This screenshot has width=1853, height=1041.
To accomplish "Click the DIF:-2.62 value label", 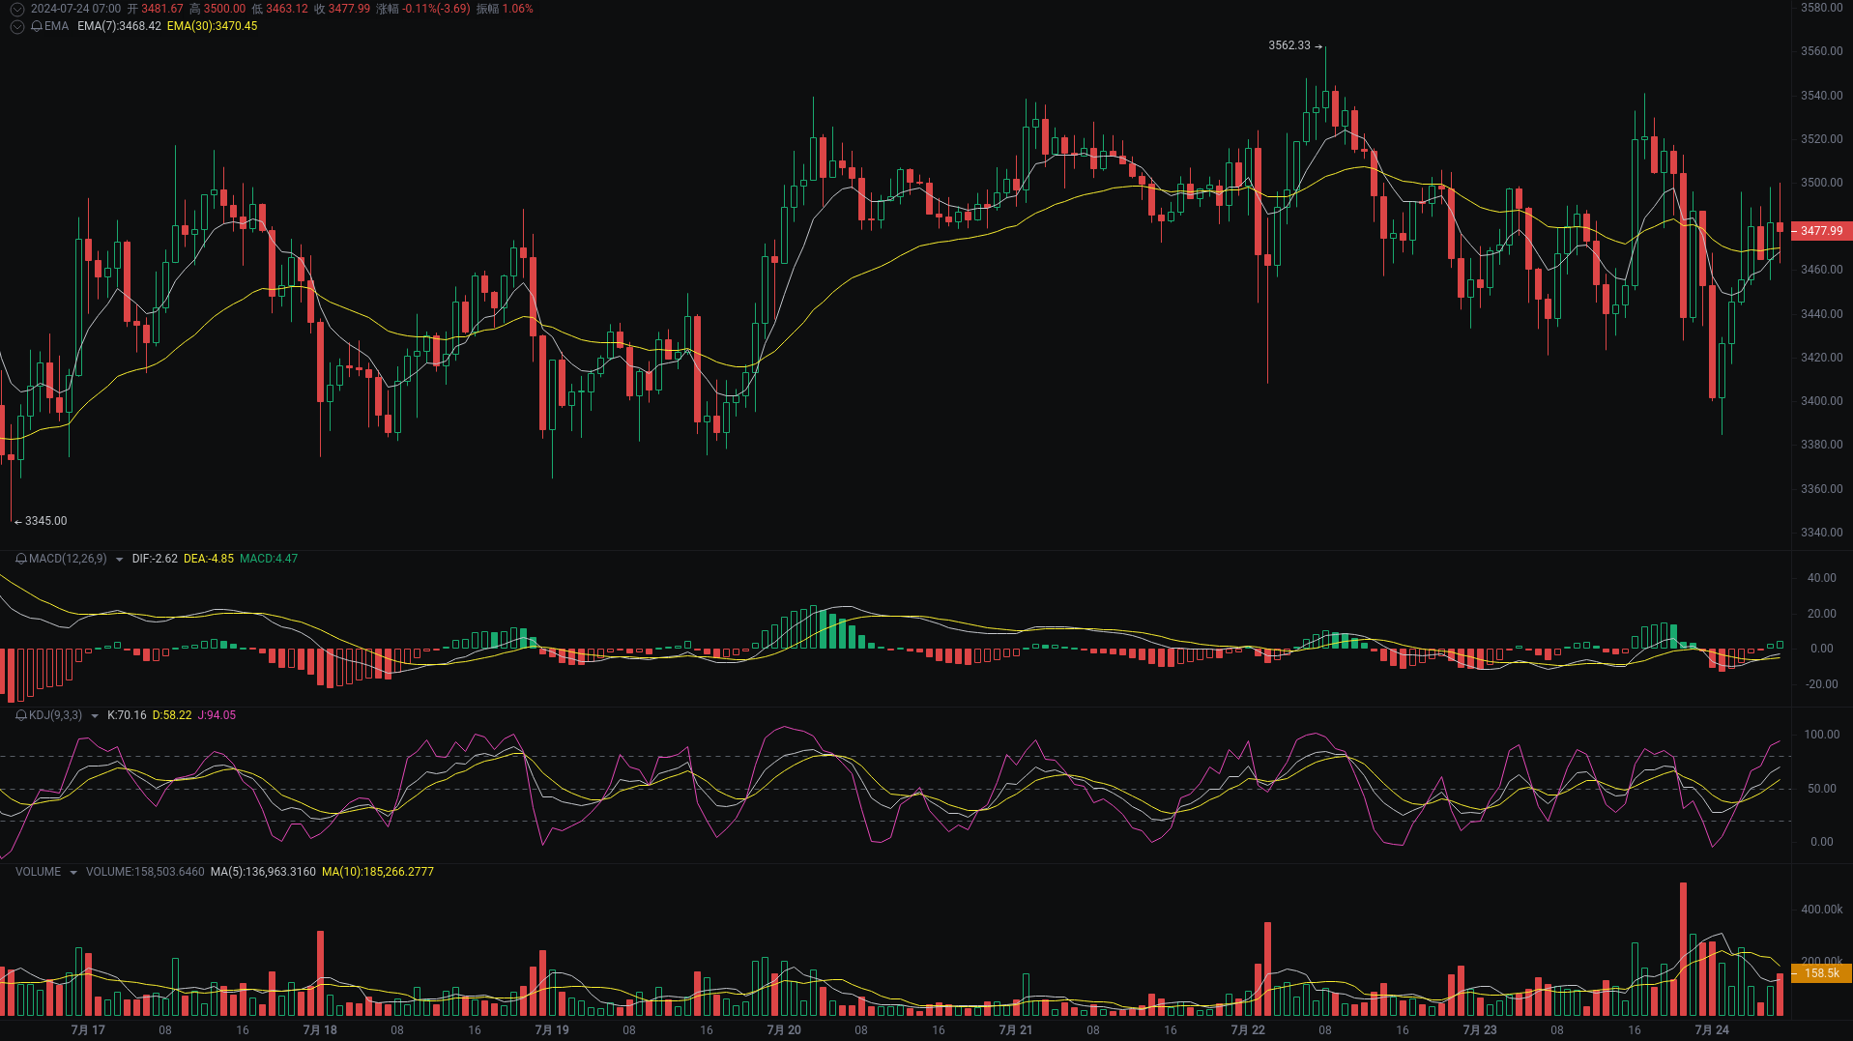I will [x=155, y=559].
